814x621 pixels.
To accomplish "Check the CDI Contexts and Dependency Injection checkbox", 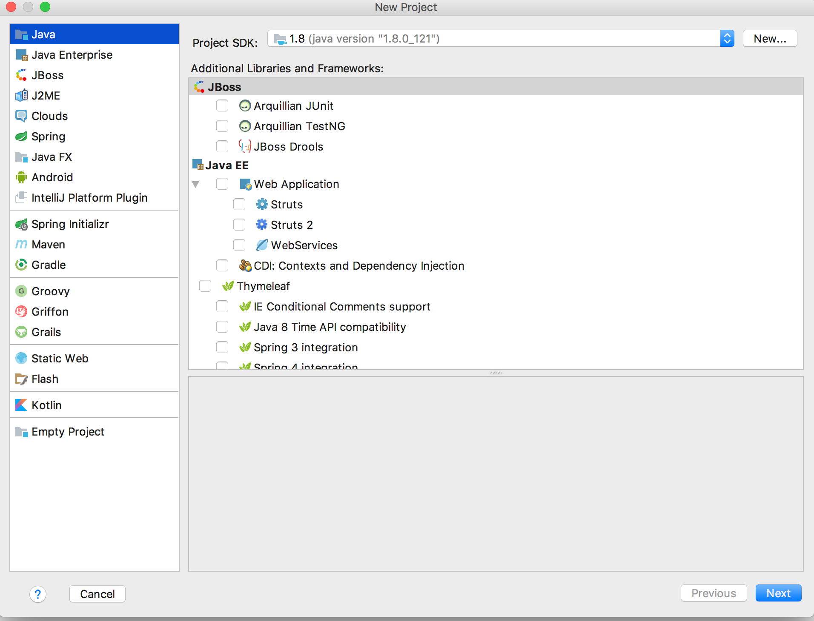I will point(222,266).
